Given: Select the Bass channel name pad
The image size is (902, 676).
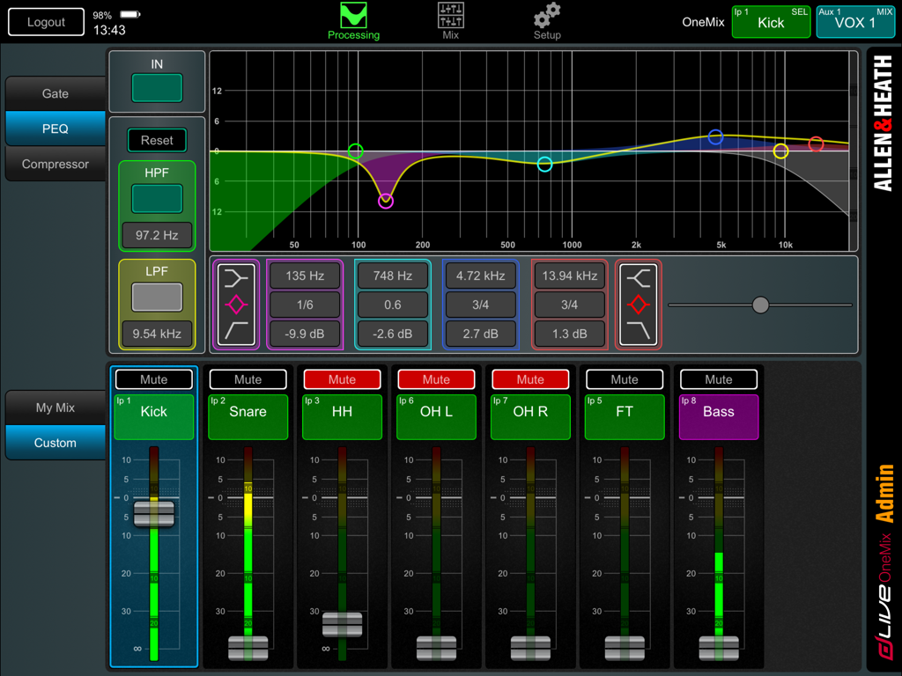Looking at the screenshot, I should [x=719, y=414].
